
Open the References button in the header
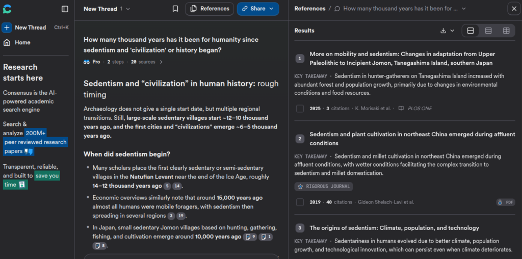pyautogui.click(x=210, y=9)
